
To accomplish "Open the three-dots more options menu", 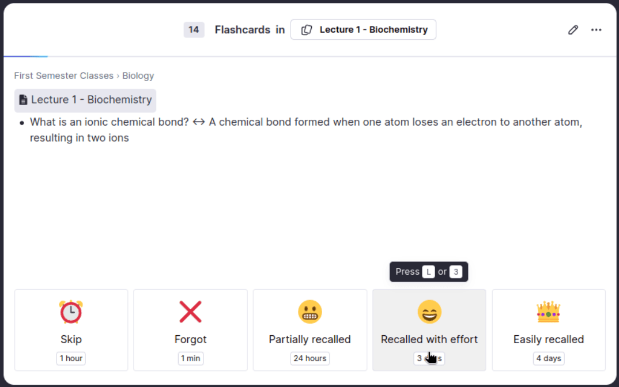I will tap(597, 30).
